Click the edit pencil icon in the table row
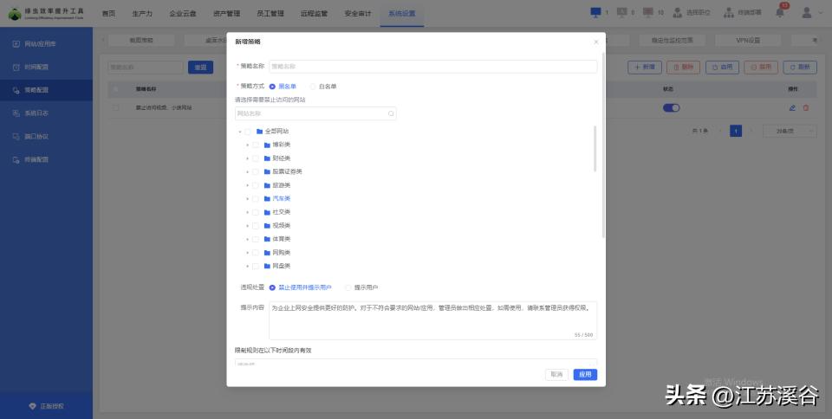The image size is (832, 419). pos(792,108)
